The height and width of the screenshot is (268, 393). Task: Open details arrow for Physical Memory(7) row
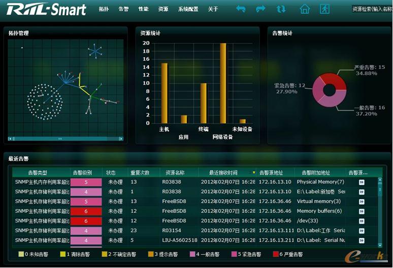pyautogui.click(x=362, y=182)
